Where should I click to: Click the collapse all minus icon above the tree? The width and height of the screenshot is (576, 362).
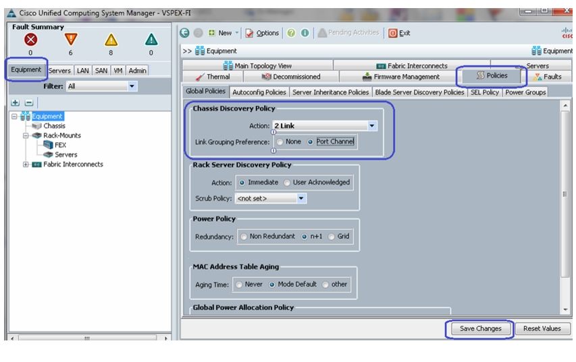29,102
